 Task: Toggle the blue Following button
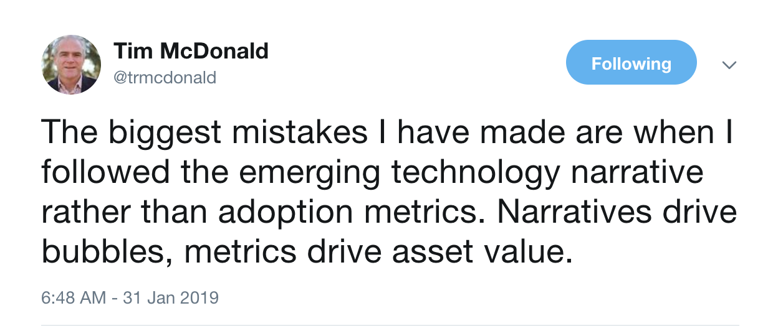630,63
